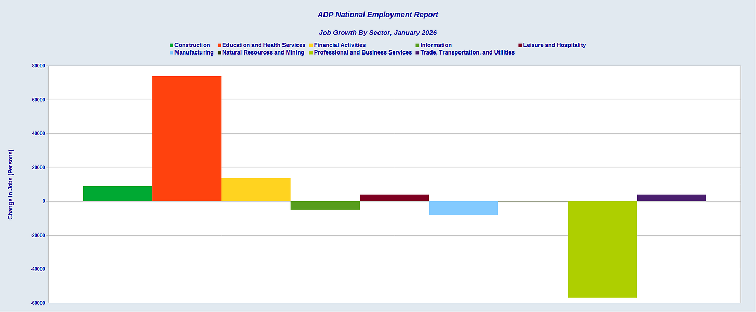Click the purple Trade, Transportation, Utilities bar
The image size is (756, 312).
coord(671,198)
